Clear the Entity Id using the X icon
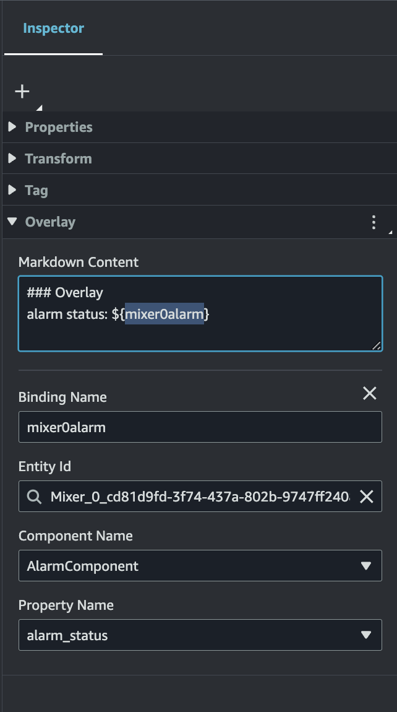397x712 pixels. (366, 496)
